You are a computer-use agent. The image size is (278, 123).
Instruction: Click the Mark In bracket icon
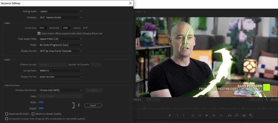pos(177,116)
